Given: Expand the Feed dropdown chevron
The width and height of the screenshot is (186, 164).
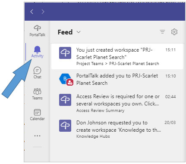Looking at the screenshot, I should pyautogui.click(x=79, y=32).
